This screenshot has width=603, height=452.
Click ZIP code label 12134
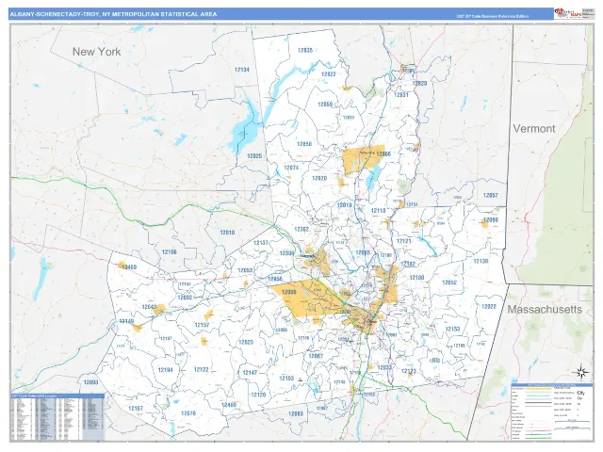pyautogui.click(x=242, y=70)
